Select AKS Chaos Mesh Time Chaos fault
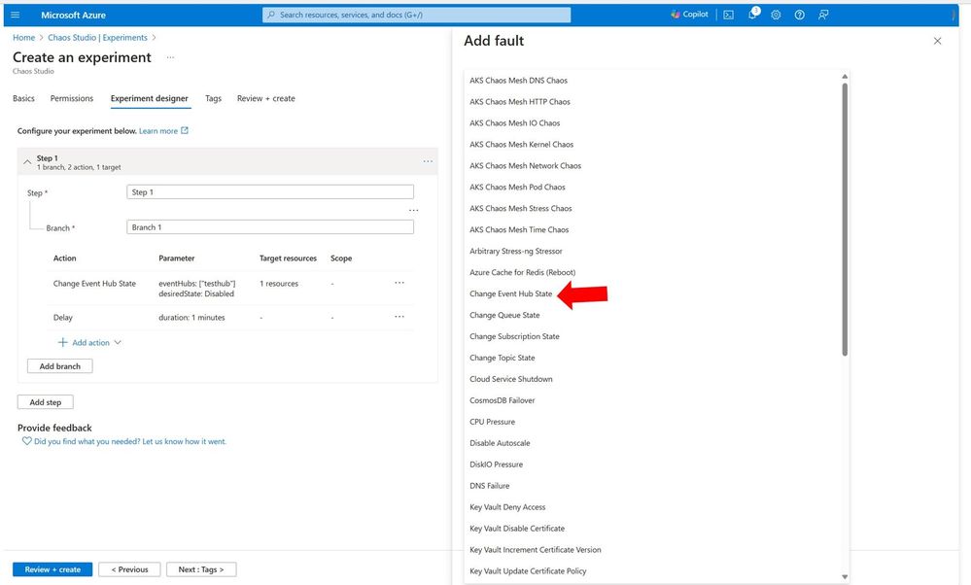 click(x=519, y=229)
